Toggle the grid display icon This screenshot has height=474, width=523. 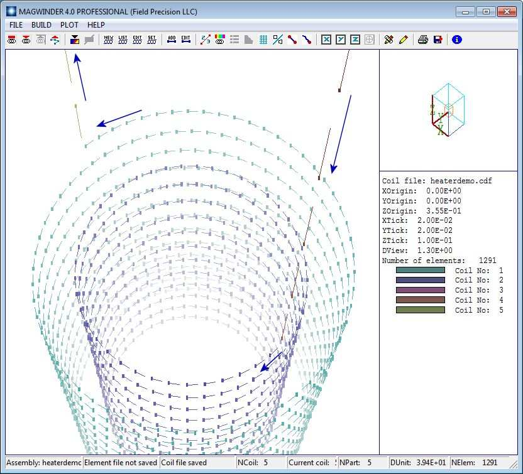tap(263, 40)
